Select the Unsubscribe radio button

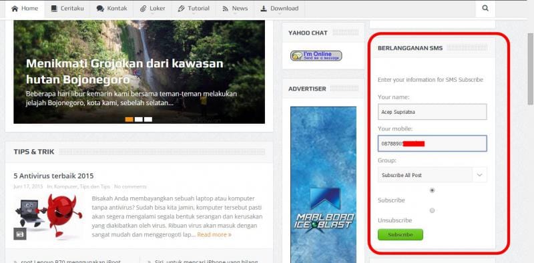tap(432, 210)
